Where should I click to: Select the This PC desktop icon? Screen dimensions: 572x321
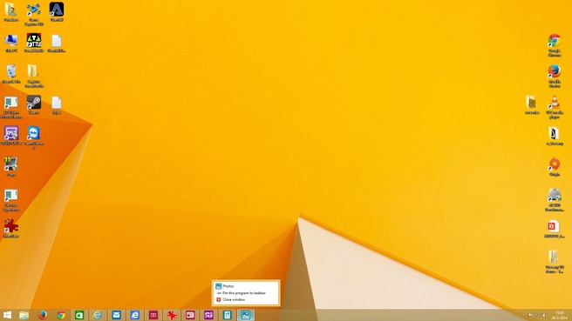11,43
